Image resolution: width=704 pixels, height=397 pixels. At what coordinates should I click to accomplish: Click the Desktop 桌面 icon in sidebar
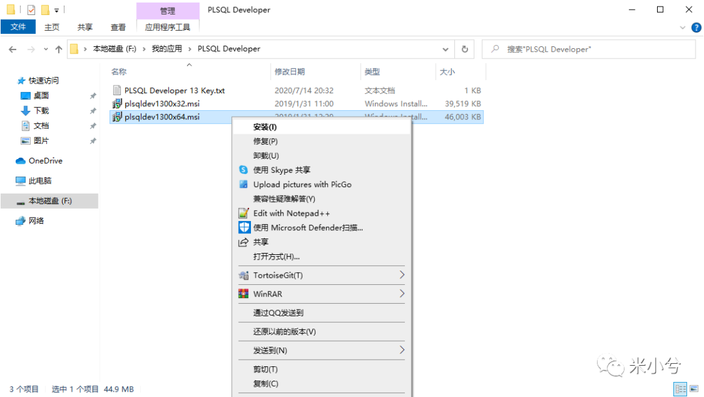coord(25,96)
